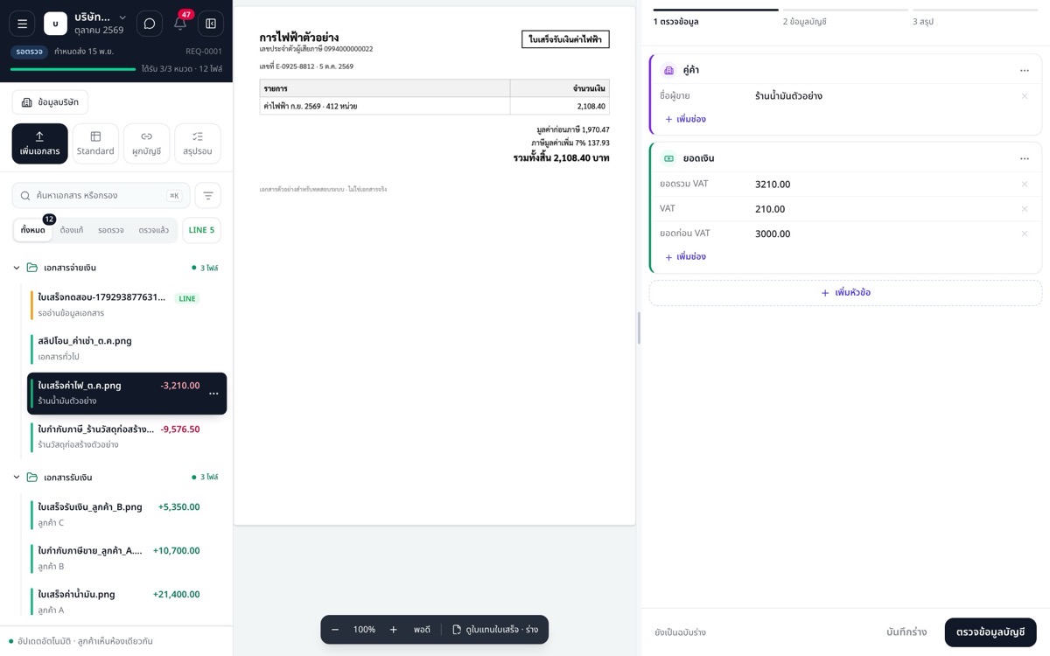Add a field under คู่ค้า section
1050x656 pixels.
point(685,119)
